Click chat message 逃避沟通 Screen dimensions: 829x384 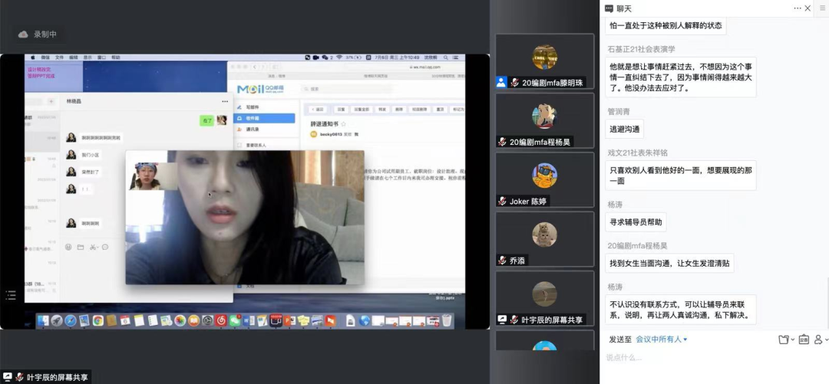624,128
